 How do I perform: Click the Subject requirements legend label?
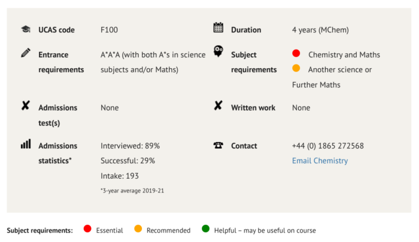40,231
